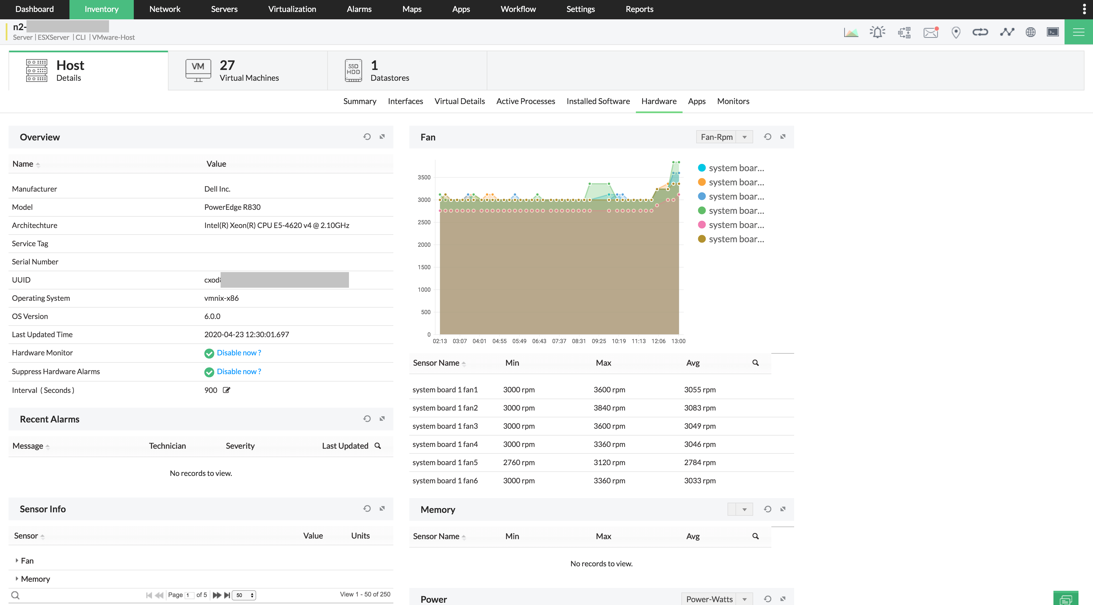The height and width of the screenshot is (605, 1093).
Task: Click Disable now for Suppress Hardware Alarms
Action: pos(239,371)
